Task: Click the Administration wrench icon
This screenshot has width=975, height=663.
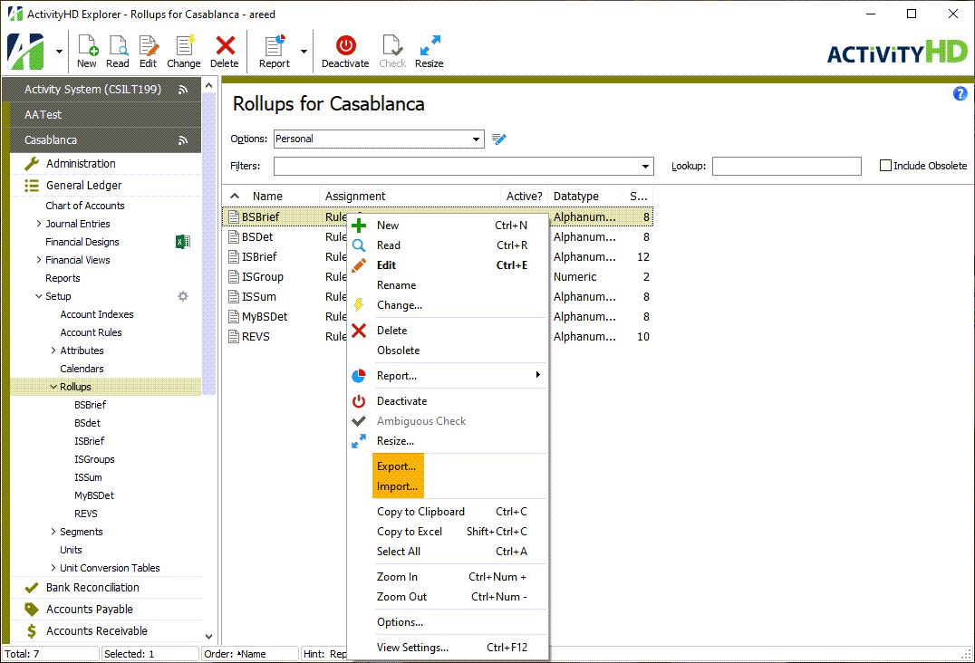Action: pos(32,163)
